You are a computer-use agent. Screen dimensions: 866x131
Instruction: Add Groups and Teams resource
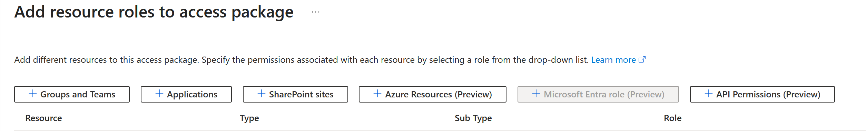pos(72,94)
